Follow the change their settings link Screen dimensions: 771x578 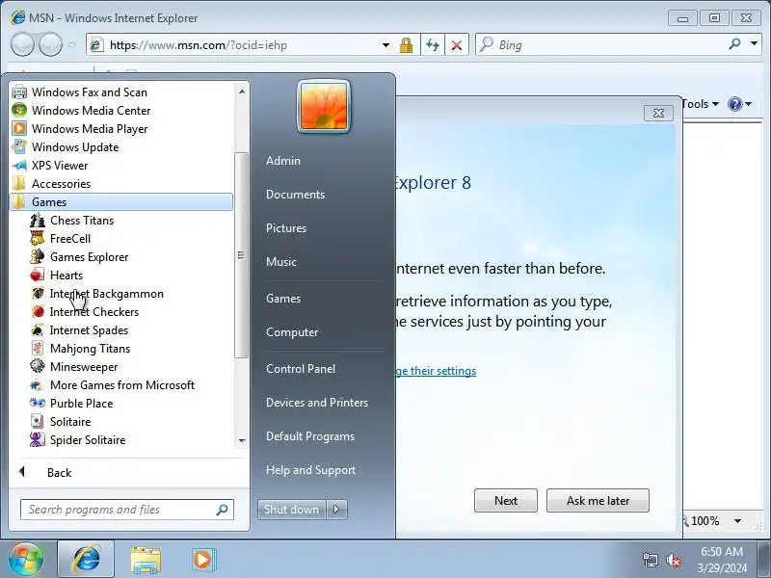(437, 371)
